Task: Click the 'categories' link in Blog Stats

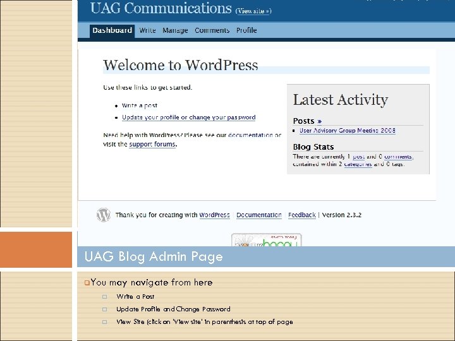Action: 358,164
